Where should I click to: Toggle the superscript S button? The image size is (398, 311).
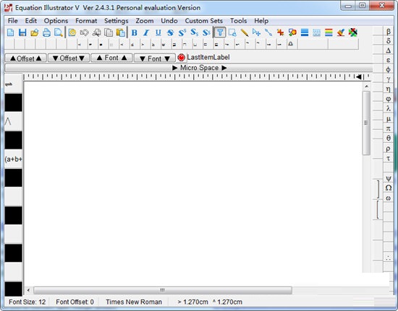pyautogui.click(x=182, y=32)
